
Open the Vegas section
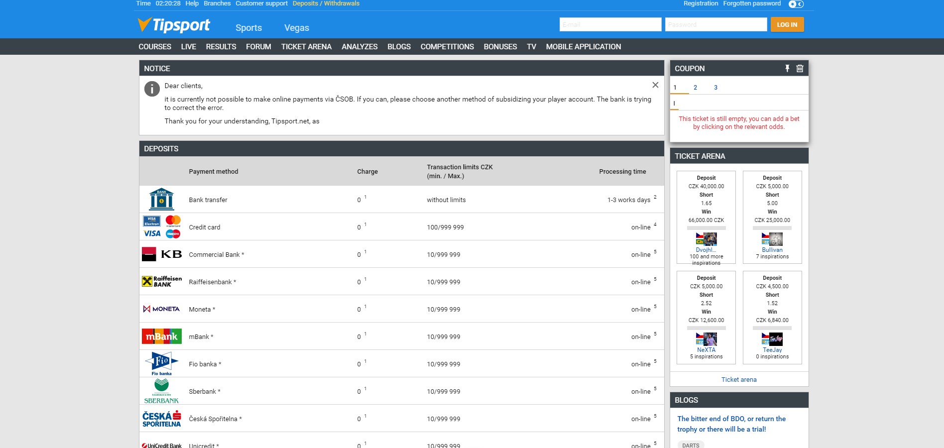[x=297, y=28]
